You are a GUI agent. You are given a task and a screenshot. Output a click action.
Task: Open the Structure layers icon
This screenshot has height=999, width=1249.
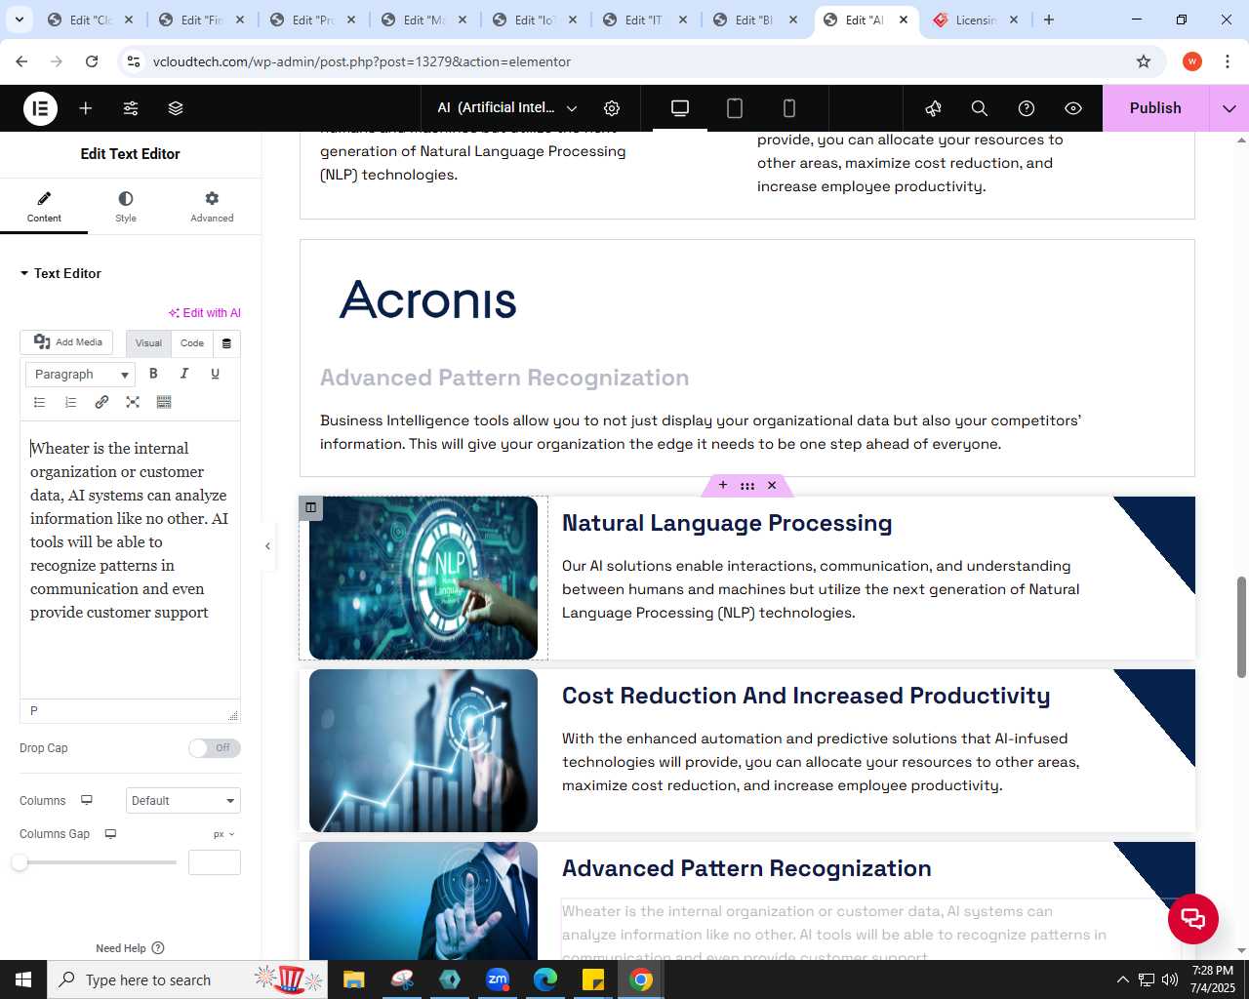coord(176,108)
